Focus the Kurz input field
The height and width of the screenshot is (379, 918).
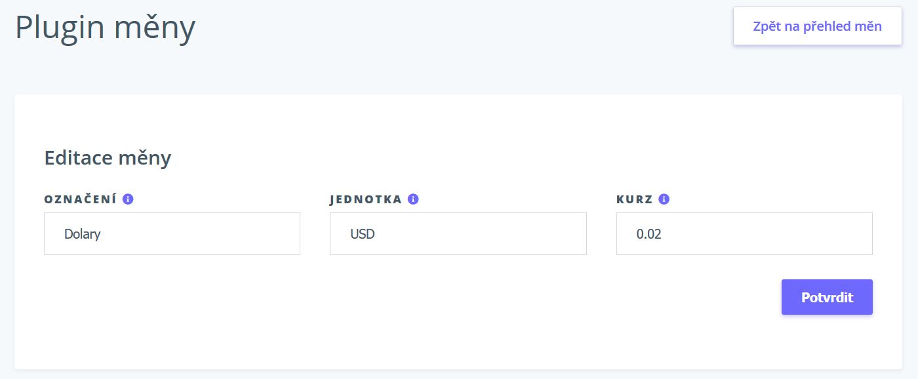pos(744,233)
